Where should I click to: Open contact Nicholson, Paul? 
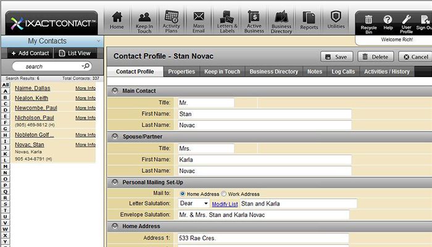pyautogui.click(x=35, y=118)
